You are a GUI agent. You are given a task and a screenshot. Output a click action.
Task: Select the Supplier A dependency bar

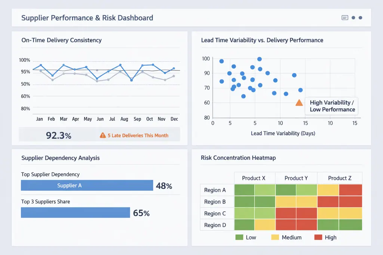87,186
